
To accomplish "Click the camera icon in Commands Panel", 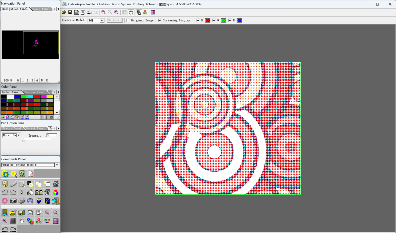I will point(13,201).
